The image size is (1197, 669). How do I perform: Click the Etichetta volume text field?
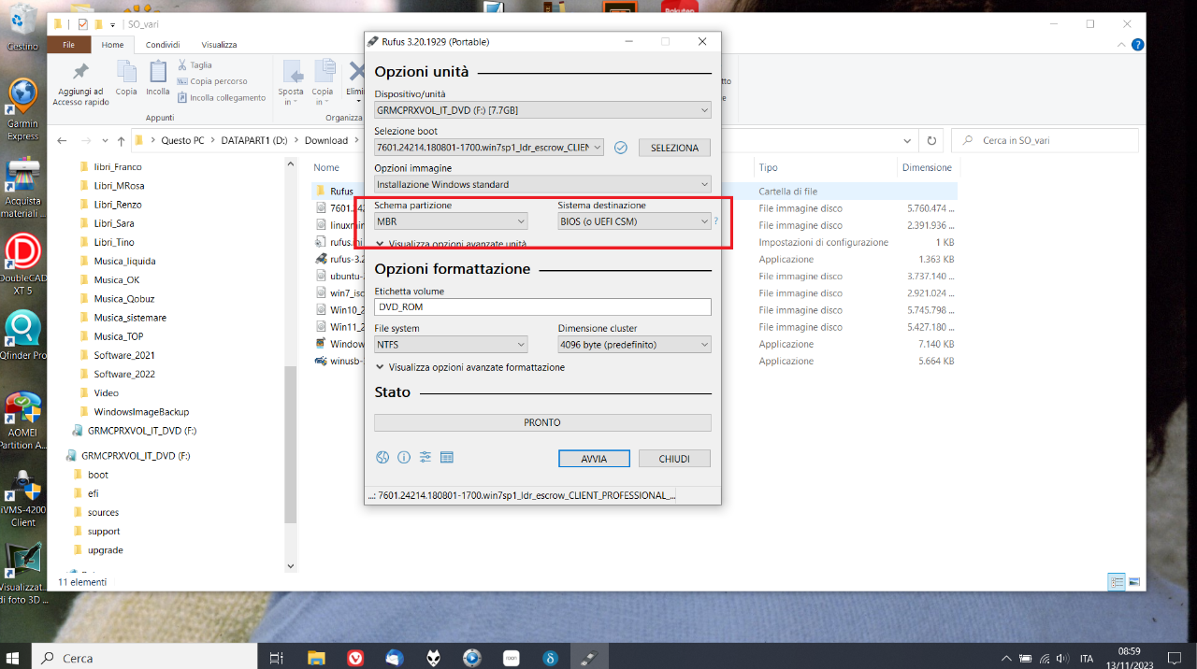tap(542, 307)
